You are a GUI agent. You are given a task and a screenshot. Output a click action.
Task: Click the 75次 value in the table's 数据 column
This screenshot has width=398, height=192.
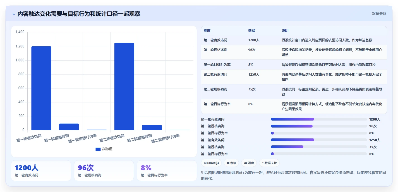click(252, 89)
